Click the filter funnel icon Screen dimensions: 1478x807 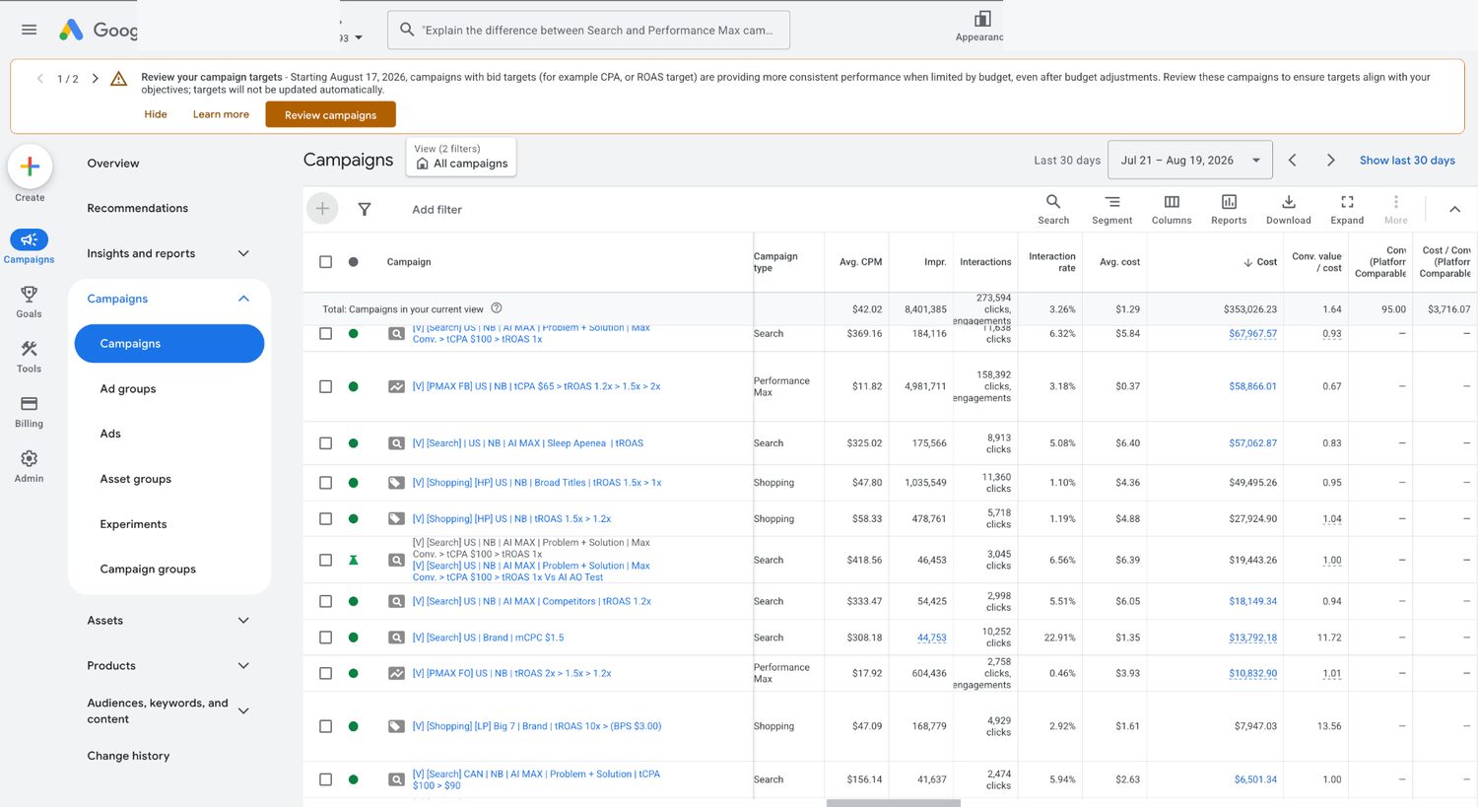coord(364,209)
